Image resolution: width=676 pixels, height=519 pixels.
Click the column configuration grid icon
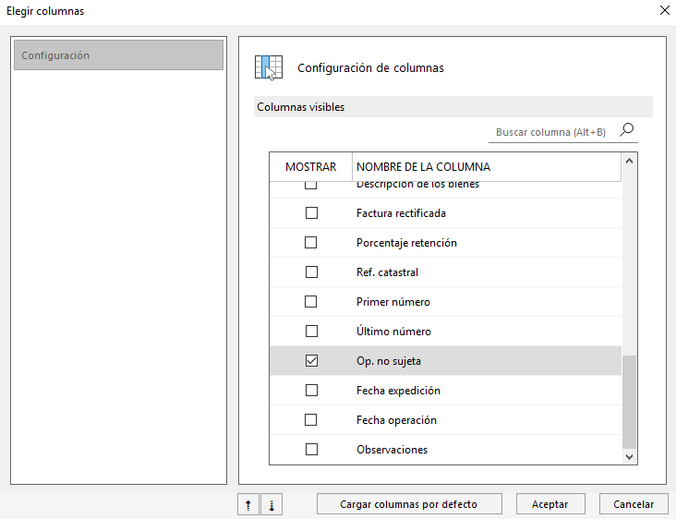pyautogui.click(x=269, y=68)
